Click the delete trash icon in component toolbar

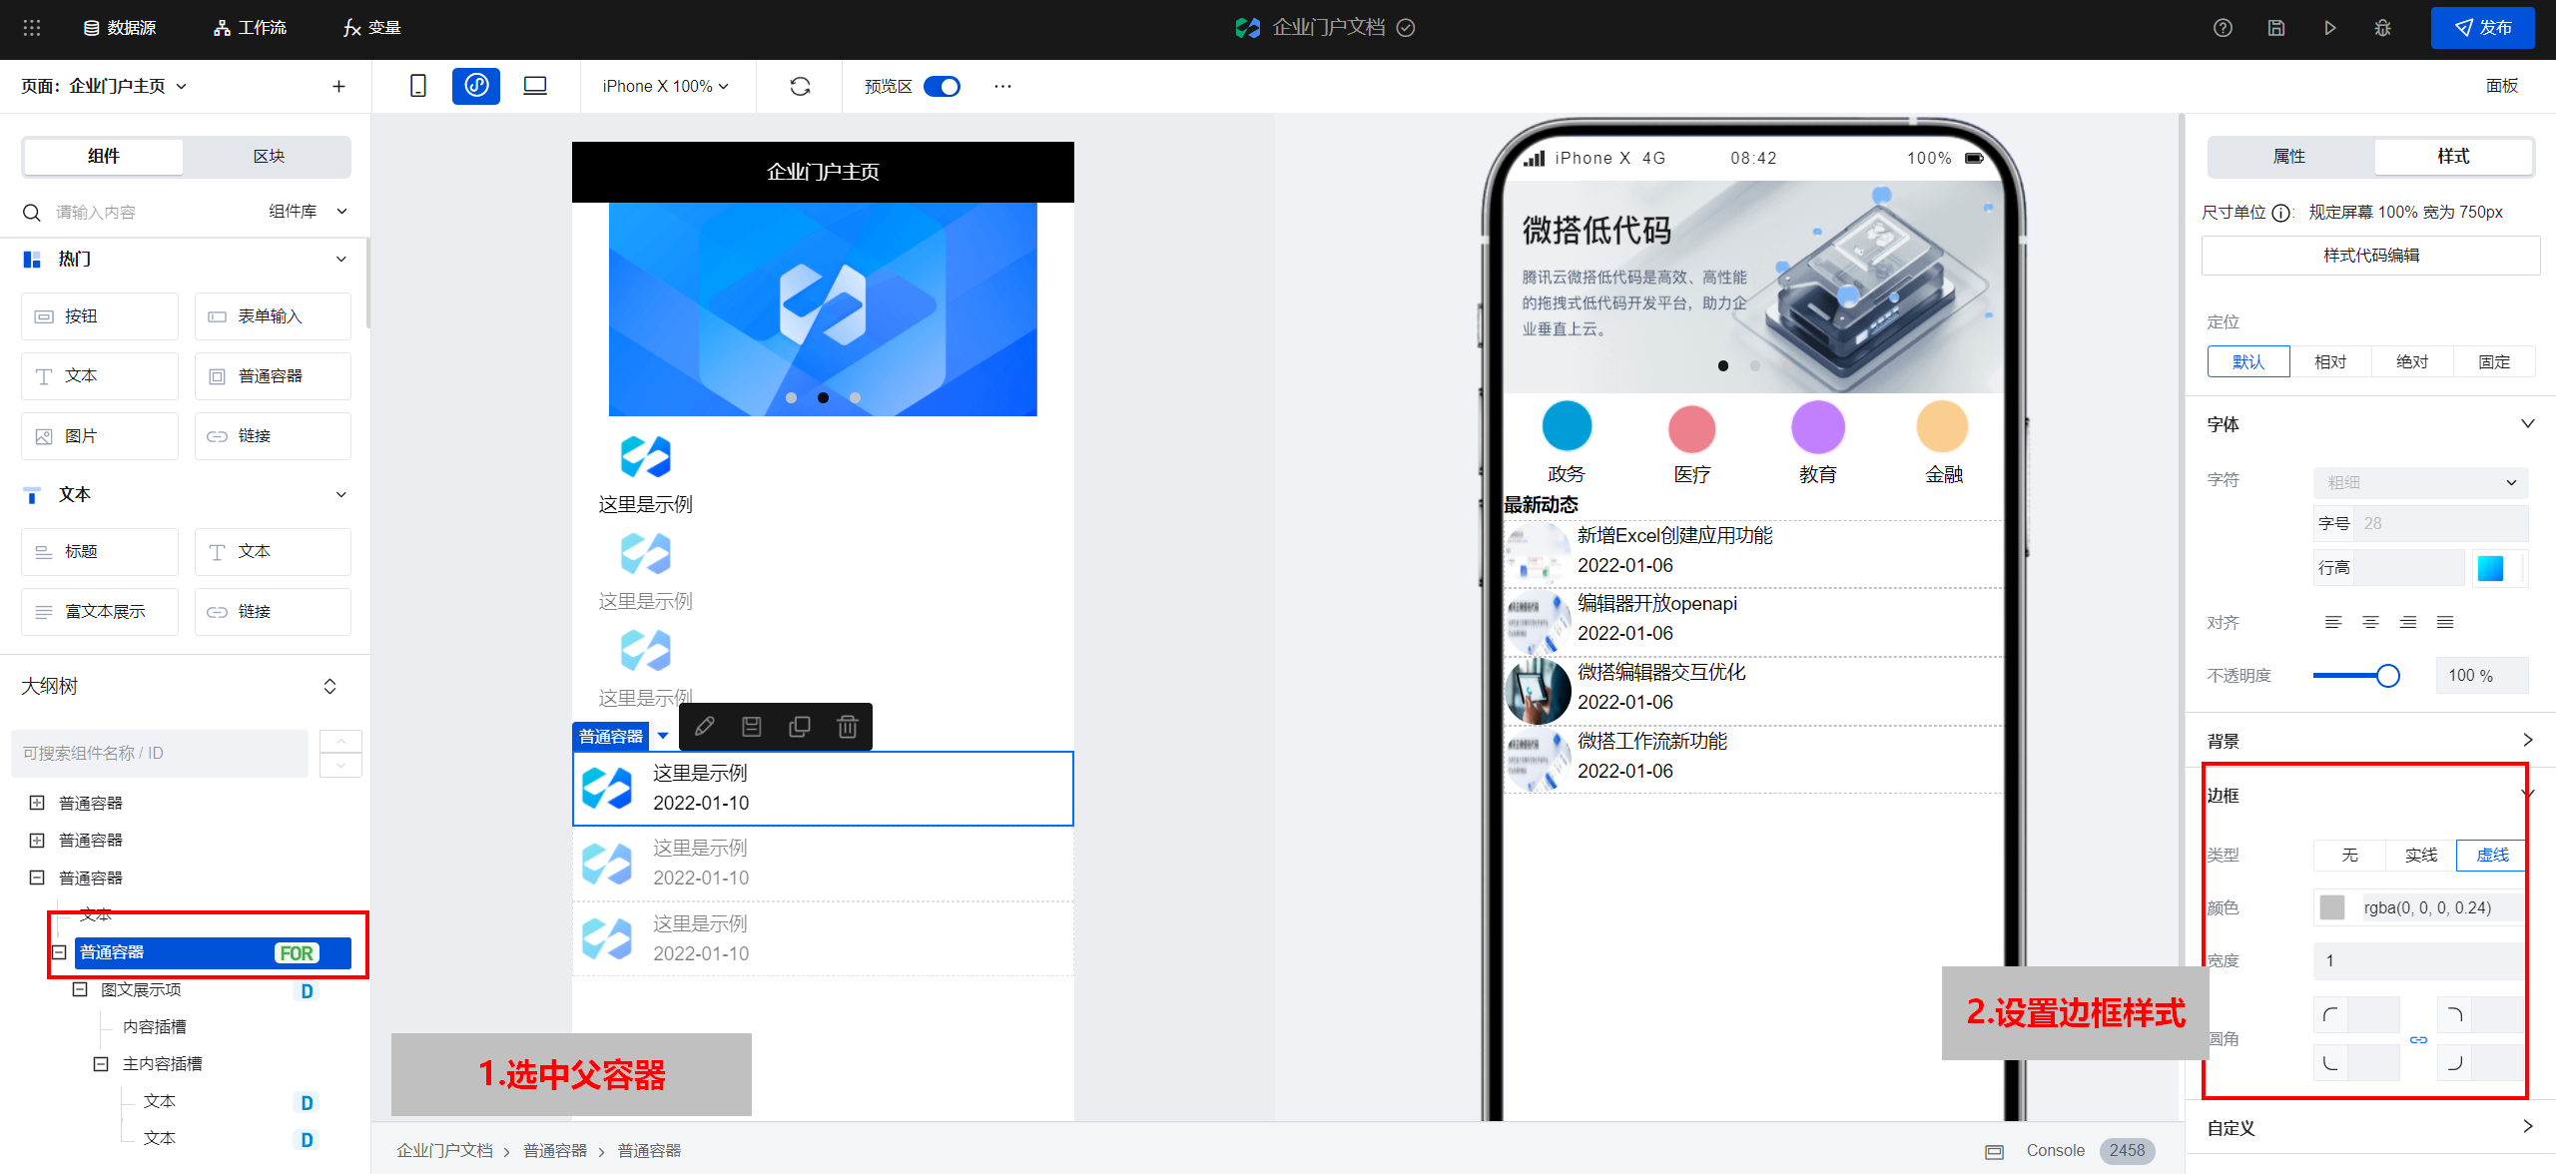(847, 727)
